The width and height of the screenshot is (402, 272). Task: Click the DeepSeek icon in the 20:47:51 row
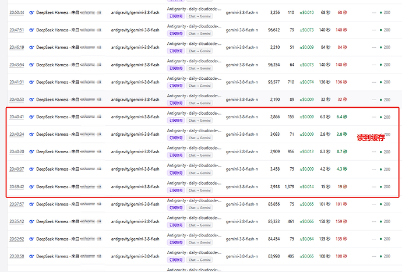[31, 30]
